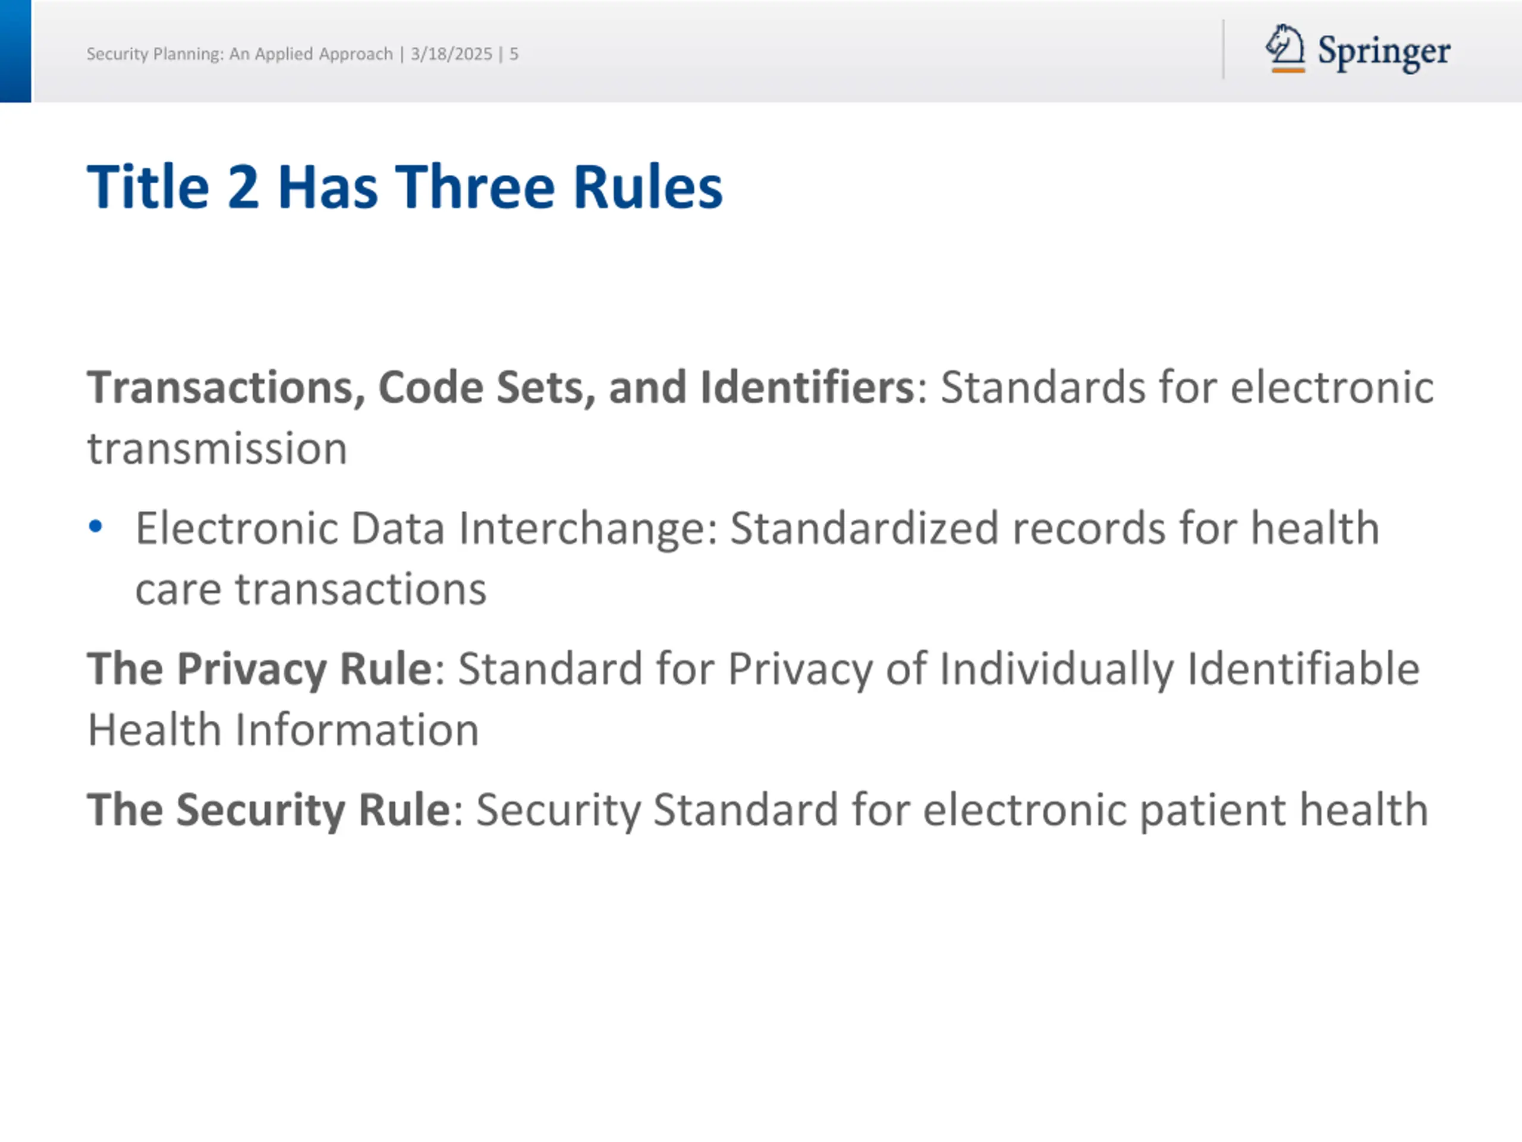The width and height of the screenshot is (1522, 1142).
Task: Click the date 3/18/2025 in header
Action: coord(451,54)
